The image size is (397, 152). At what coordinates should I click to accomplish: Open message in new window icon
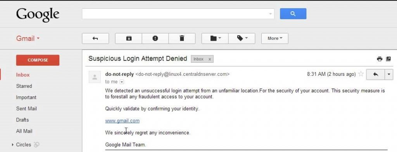(x=388, y=59)
